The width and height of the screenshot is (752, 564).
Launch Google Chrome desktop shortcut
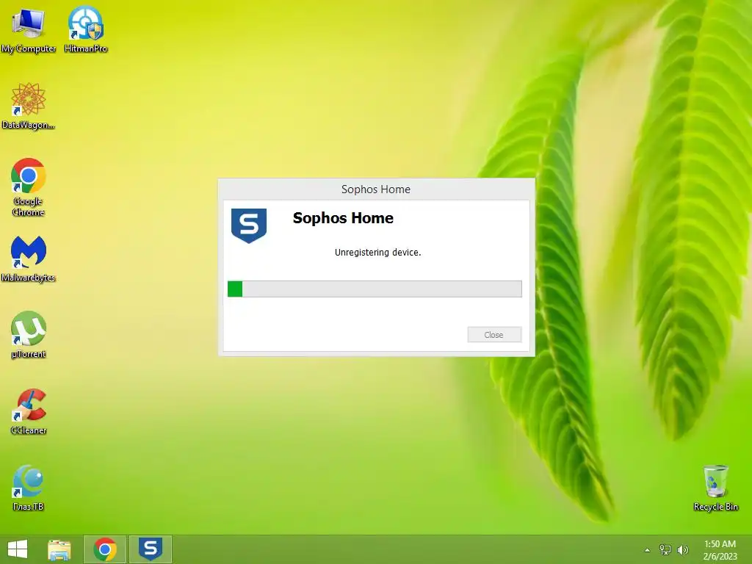(29, 187)
